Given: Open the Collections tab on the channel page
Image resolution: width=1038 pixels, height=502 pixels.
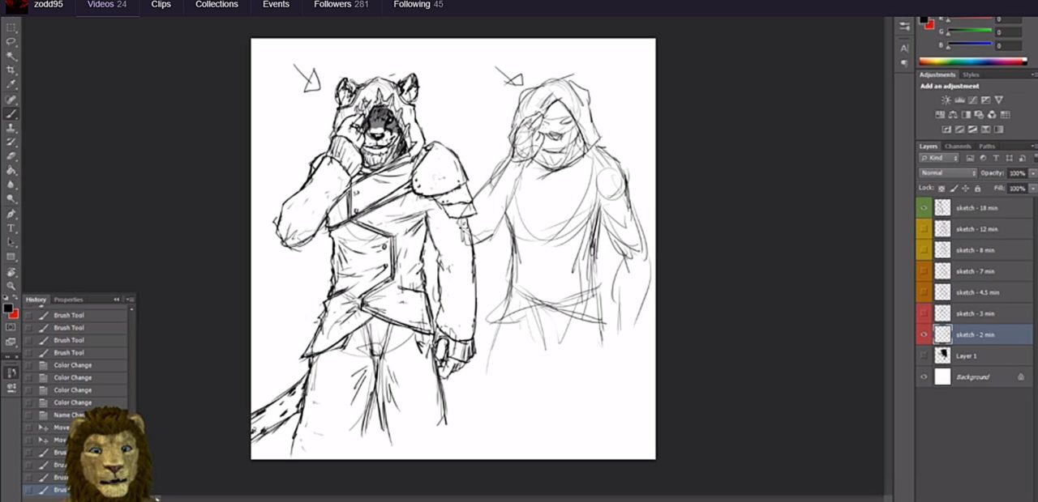Looking at the screenshot, I should [x=217, y=5].
